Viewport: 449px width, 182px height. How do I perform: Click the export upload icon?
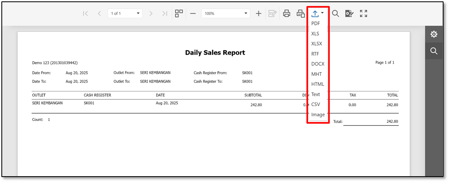coord(315,13)
